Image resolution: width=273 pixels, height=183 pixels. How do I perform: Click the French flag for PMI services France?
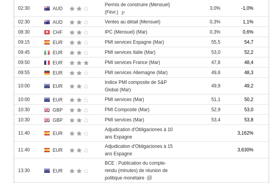pyautogui.click(x=47, y=62)
